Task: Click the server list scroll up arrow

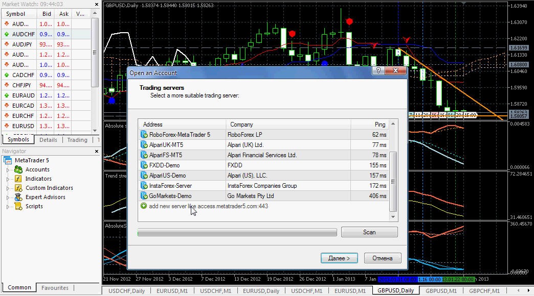Action: 393,124
